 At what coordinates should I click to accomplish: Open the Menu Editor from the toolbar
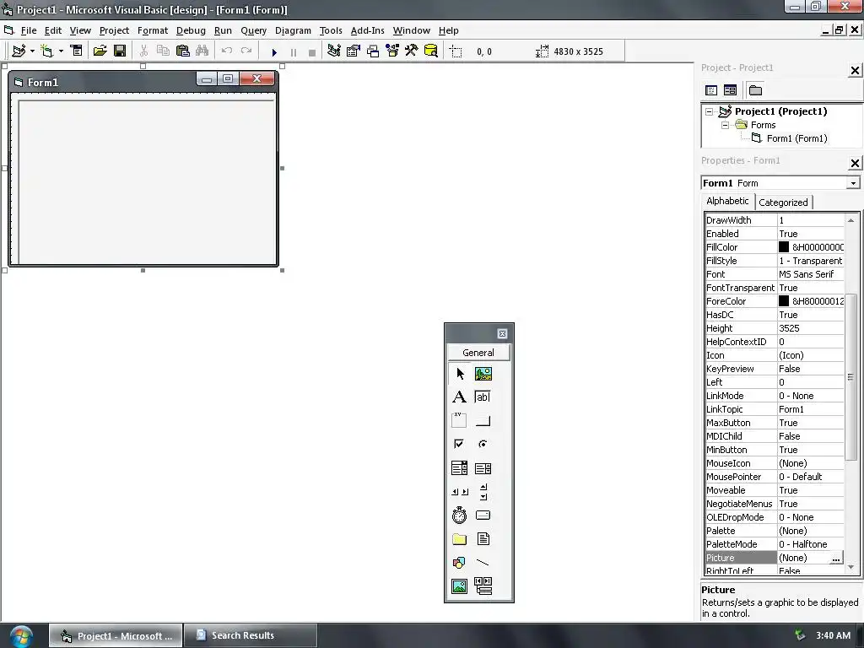77,51
